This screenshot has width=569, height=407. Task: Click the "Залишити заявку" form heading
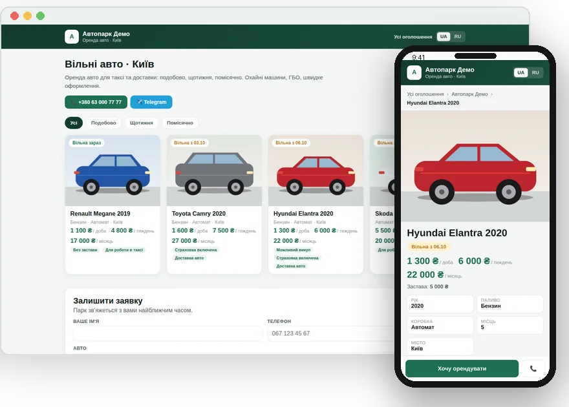[108, 301]
